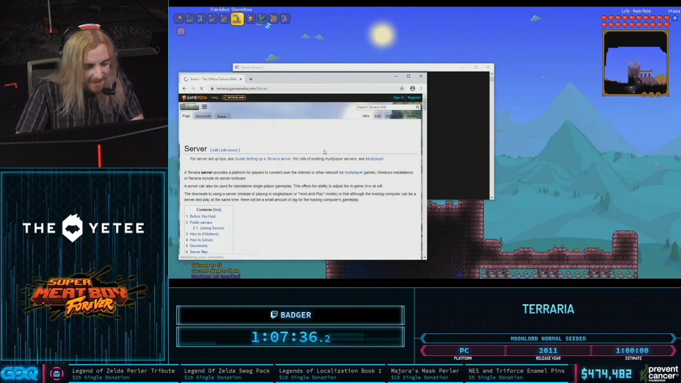Close the Server wiki tab
The width and height of the screenshot is (681, 383).
(x=240, y=79)
